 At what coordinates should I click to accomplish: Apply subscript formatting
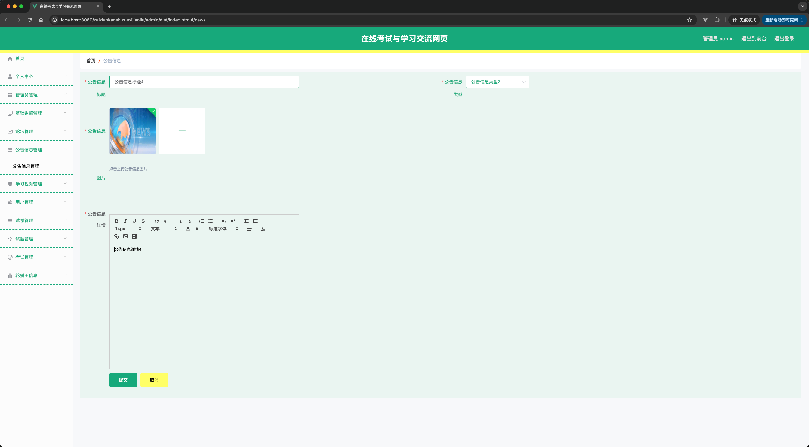(x=224, y=221)
